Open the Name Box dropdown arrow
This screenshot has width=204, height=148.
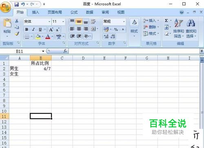pos(43,51)
